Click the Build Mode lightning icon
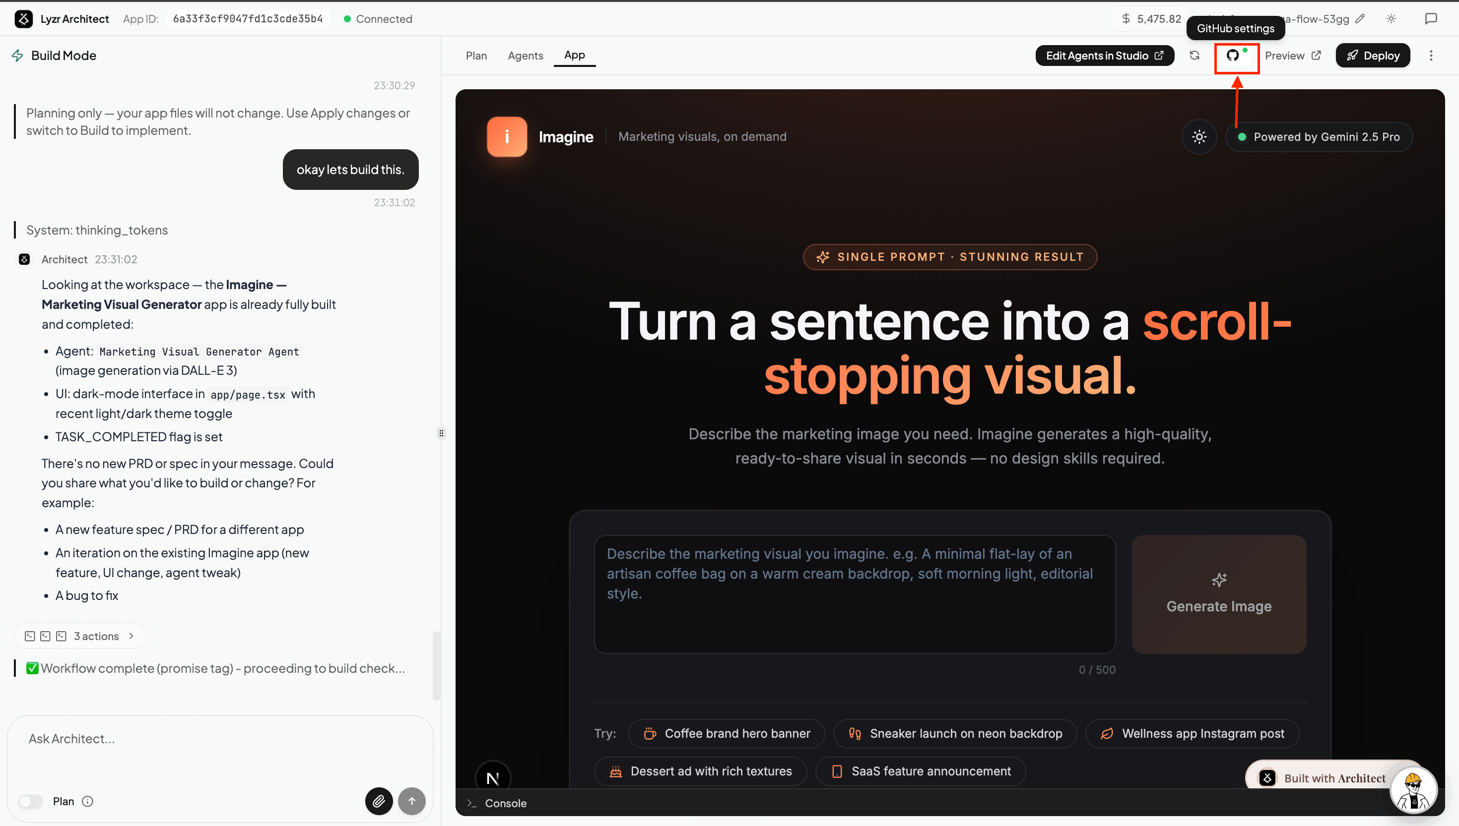1459x826 pixels. point(17,56)
